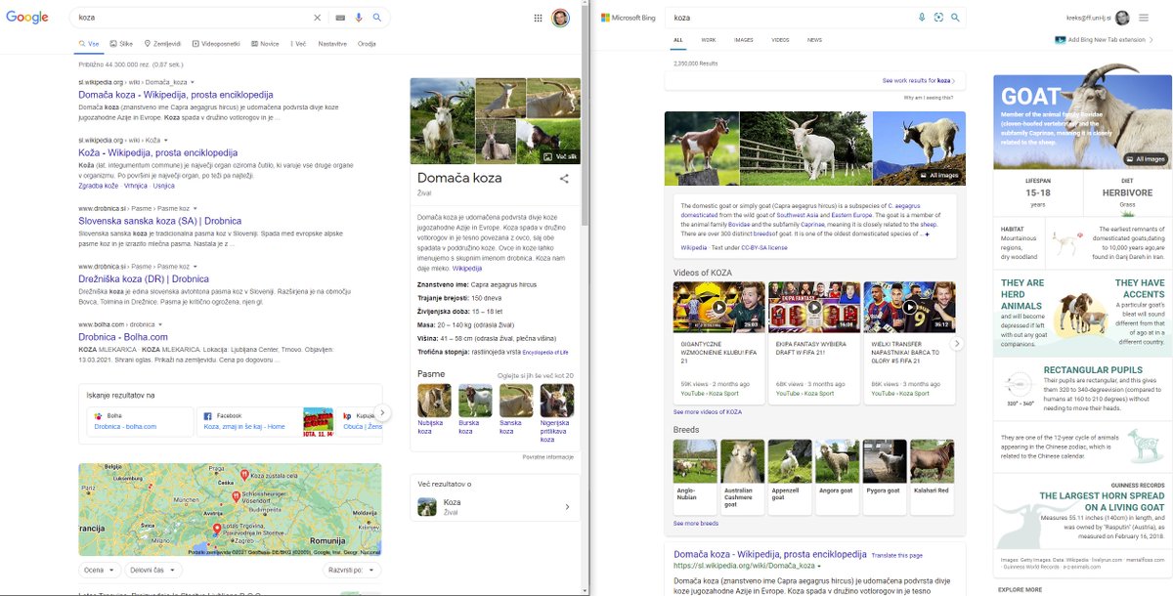Click Translate this page on Bing

(896, 555)
